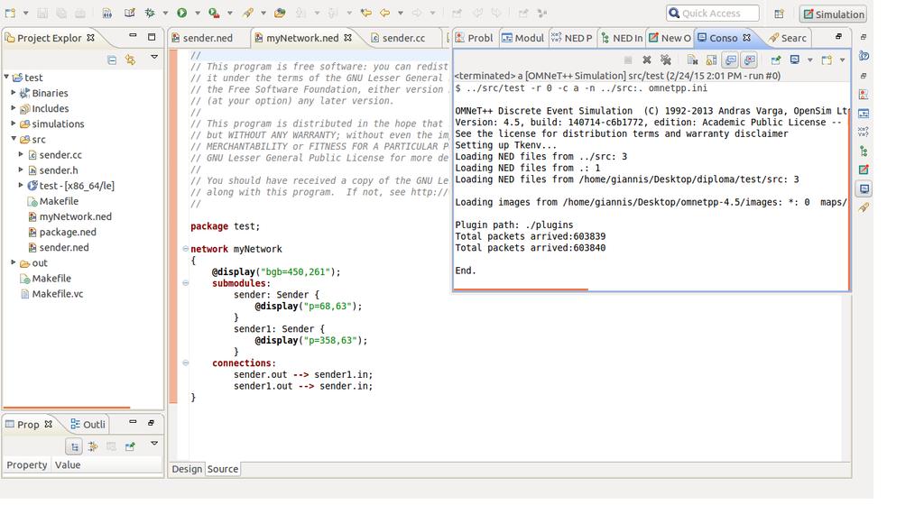This screenshot has height=514, width=924.
Task: Click the Debug bug icon
Action: [151, 13]
